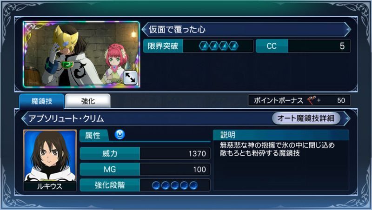Screen dimensions: 372x210
Task: Click the ポイントボーナス 50 field
Action: pyautogui.click(x=299, y=100)
